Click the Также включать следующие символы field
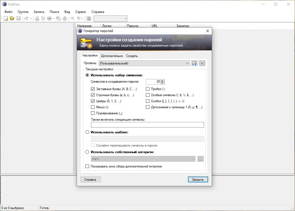This screenshot has width=295, height=211. (147, 125)
